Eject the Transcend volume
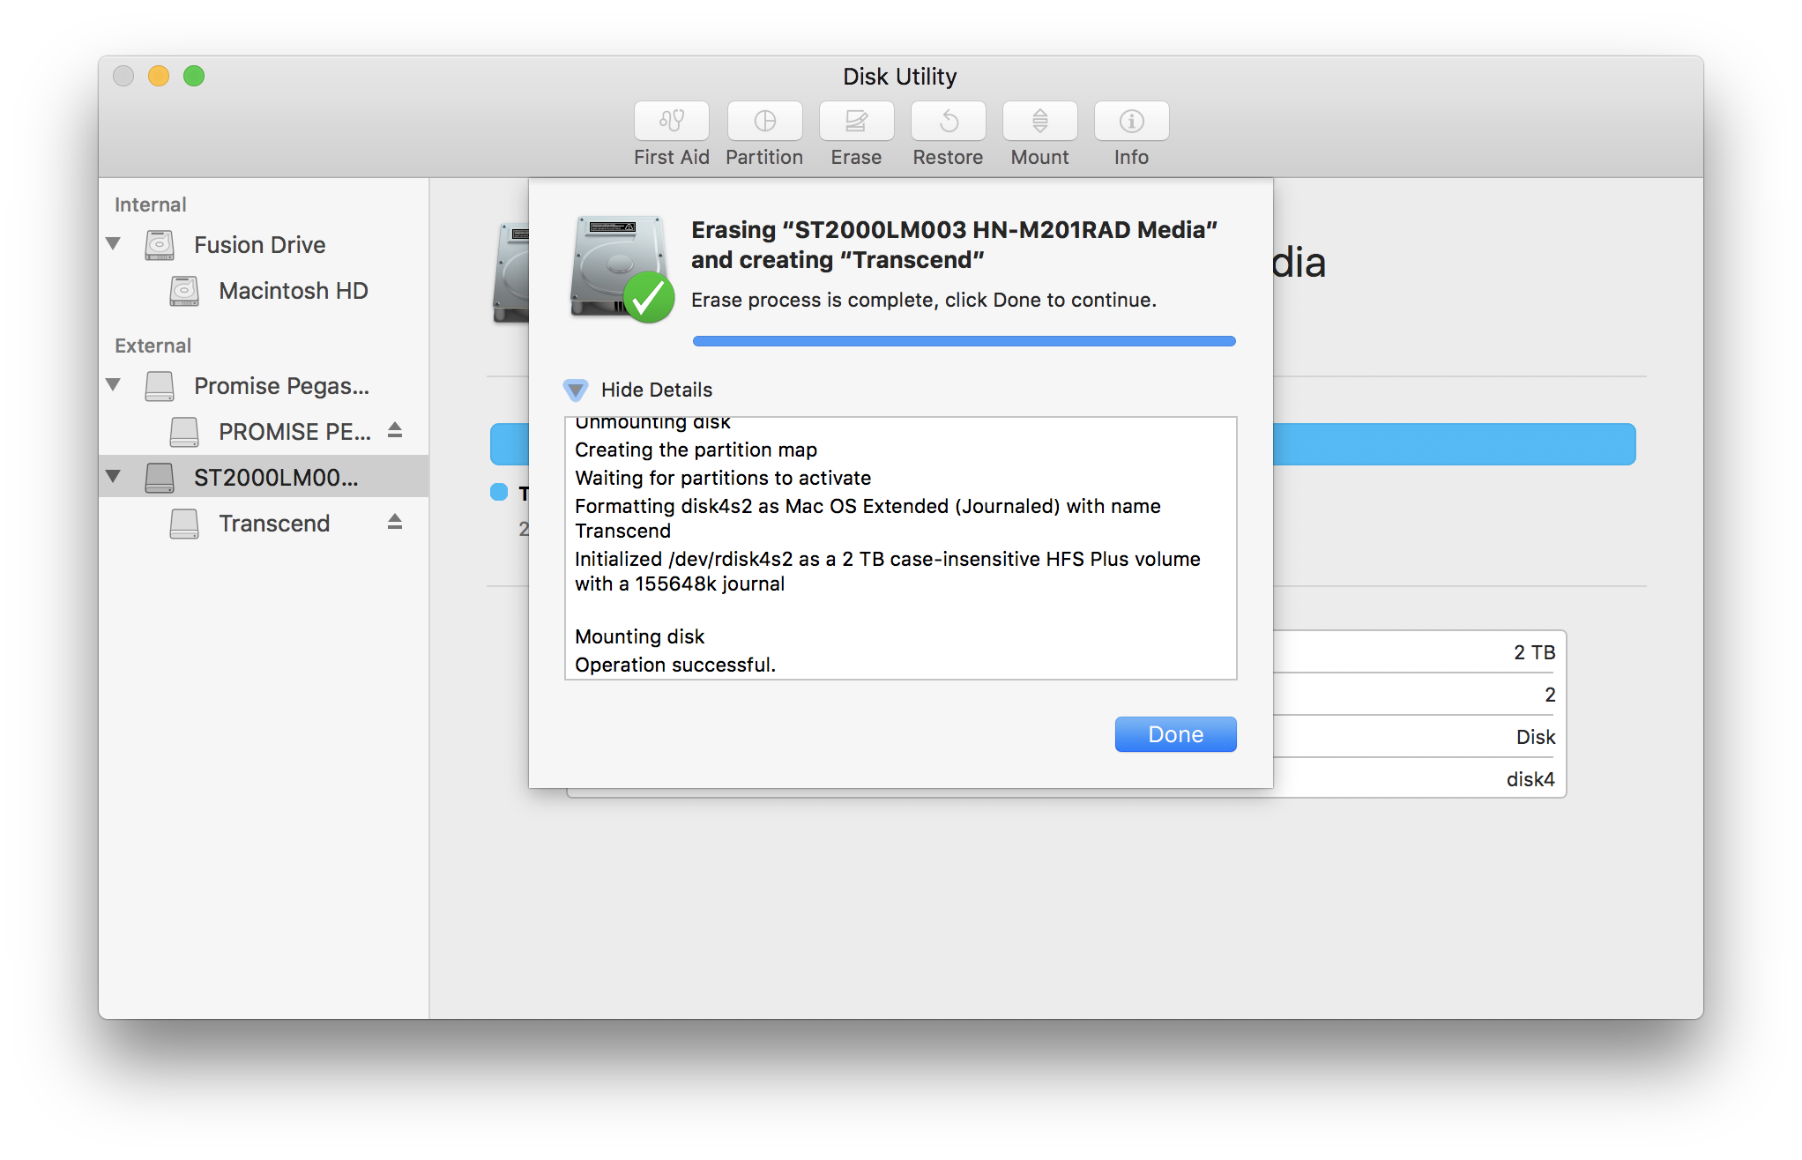Viewport: 1802px width, 1160px height. click(397, 523)
